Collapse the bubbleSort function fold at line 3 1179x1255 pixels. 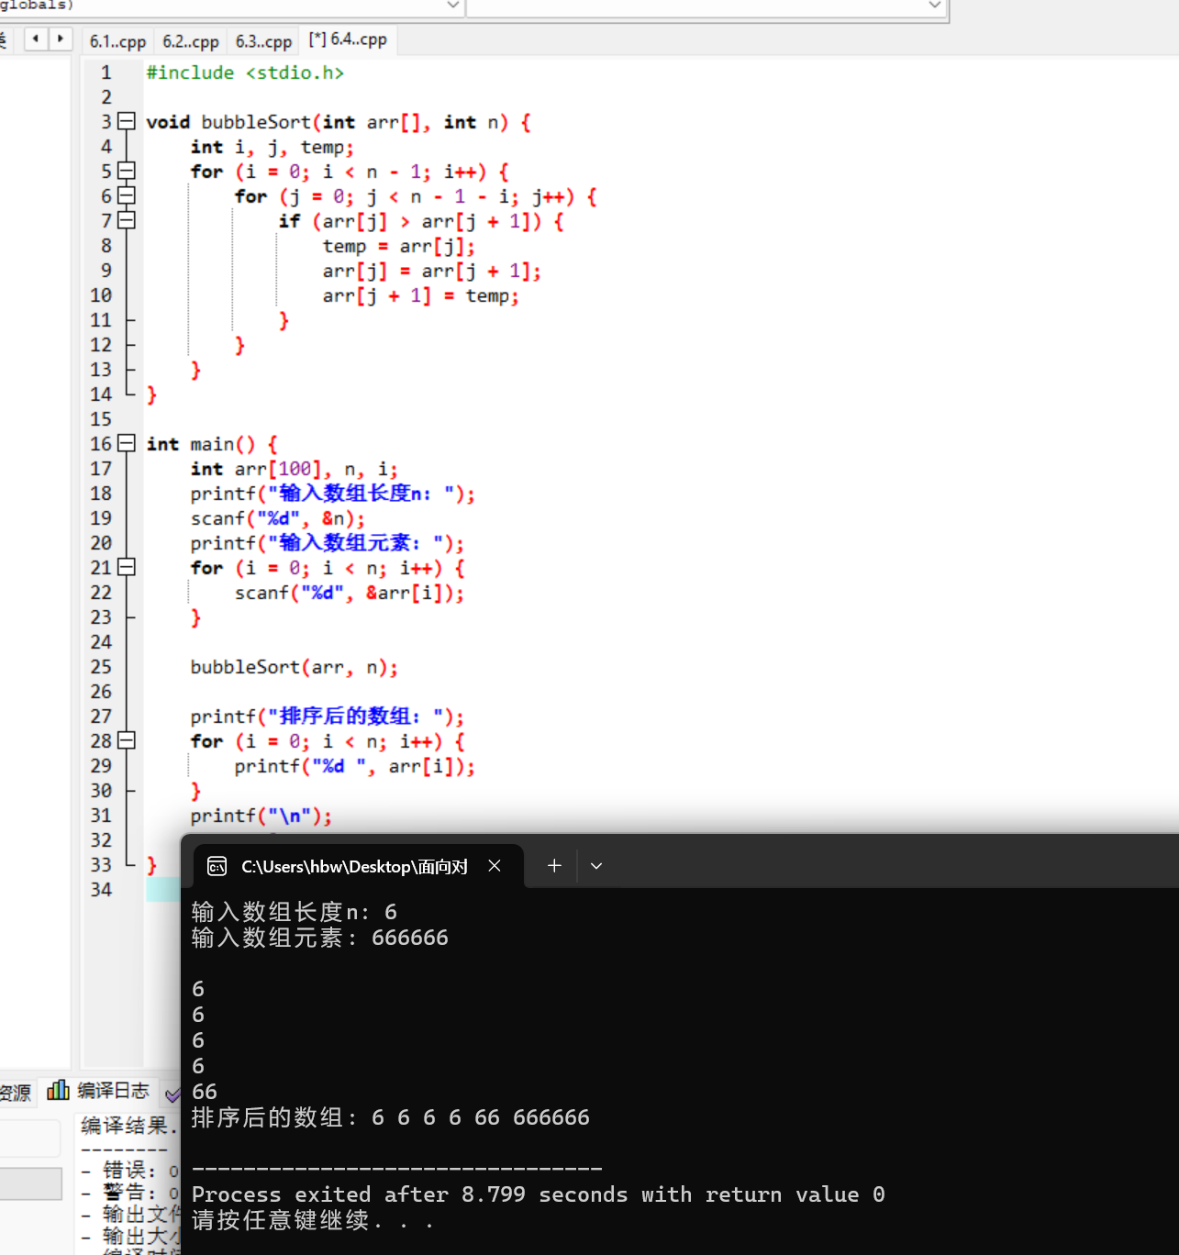pos(127,121)
